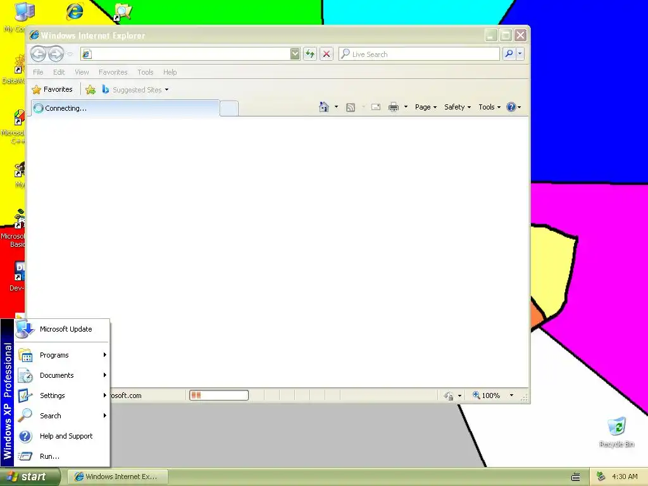The height and width of the screenshot is (486, 648).
Task: Expand Documents in the Start menu
Action: 62,375
